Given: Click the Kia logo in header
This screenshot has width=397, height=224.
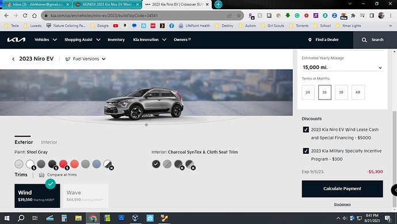Looking at the screenshot, I should point(16,40).
